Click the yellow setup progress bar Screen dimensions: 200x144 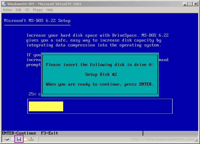click(x=46, y=106)
